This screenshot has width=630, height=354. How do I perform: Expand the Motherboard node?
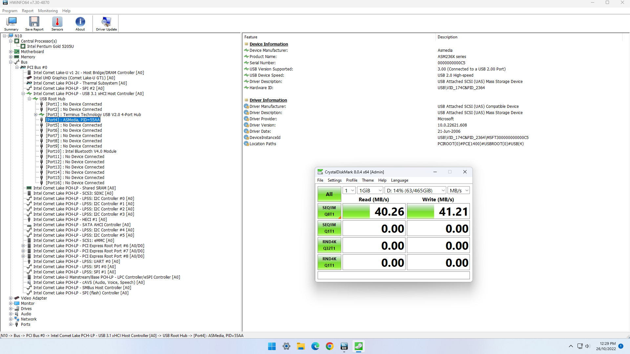(x=10, y=52)
